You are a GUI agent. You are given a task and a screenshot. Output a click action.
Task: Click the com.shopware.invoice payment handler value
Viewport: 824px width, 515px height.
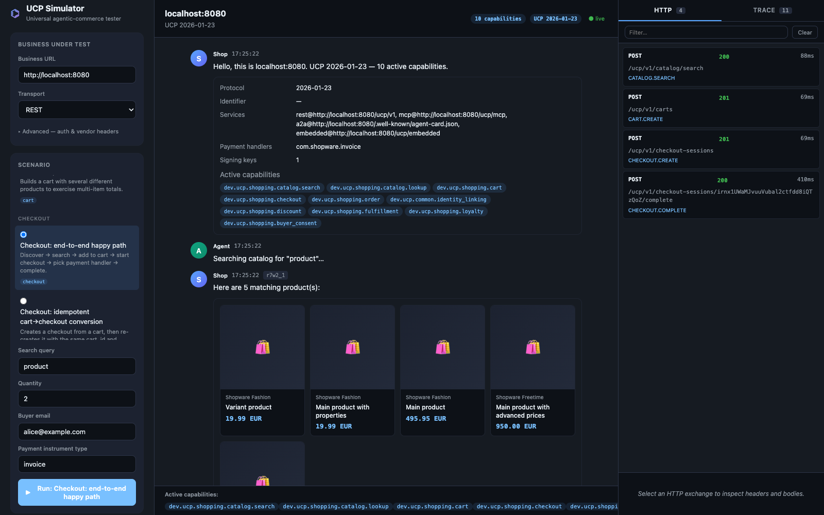pos(328,147)
